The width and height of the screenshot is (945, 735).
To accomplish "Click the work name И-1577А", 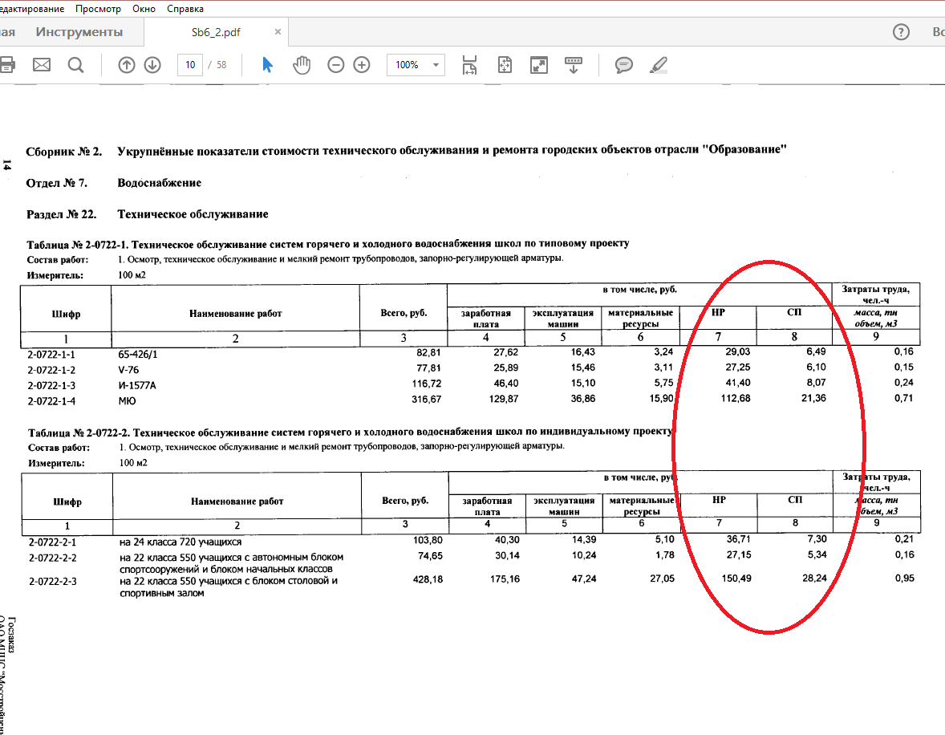I will (137, 385).
